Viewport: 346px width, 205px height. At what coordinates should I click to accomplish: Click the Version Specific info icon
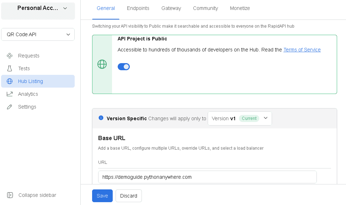click(x=101, y=118)
